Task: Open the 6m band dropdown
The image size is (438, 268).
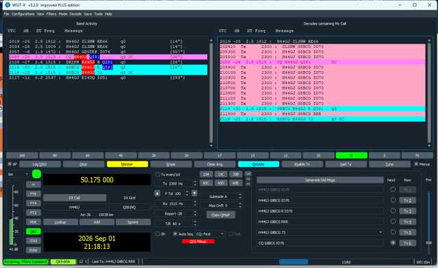Action: (18, 174)
